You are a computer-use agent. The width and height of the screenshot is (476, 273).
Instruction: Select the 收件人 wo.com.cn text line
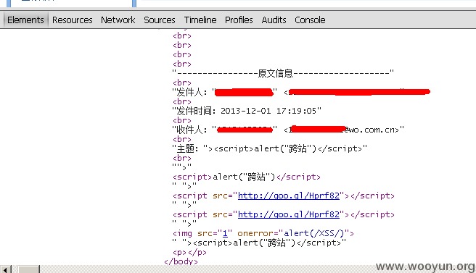click(288, 130)
